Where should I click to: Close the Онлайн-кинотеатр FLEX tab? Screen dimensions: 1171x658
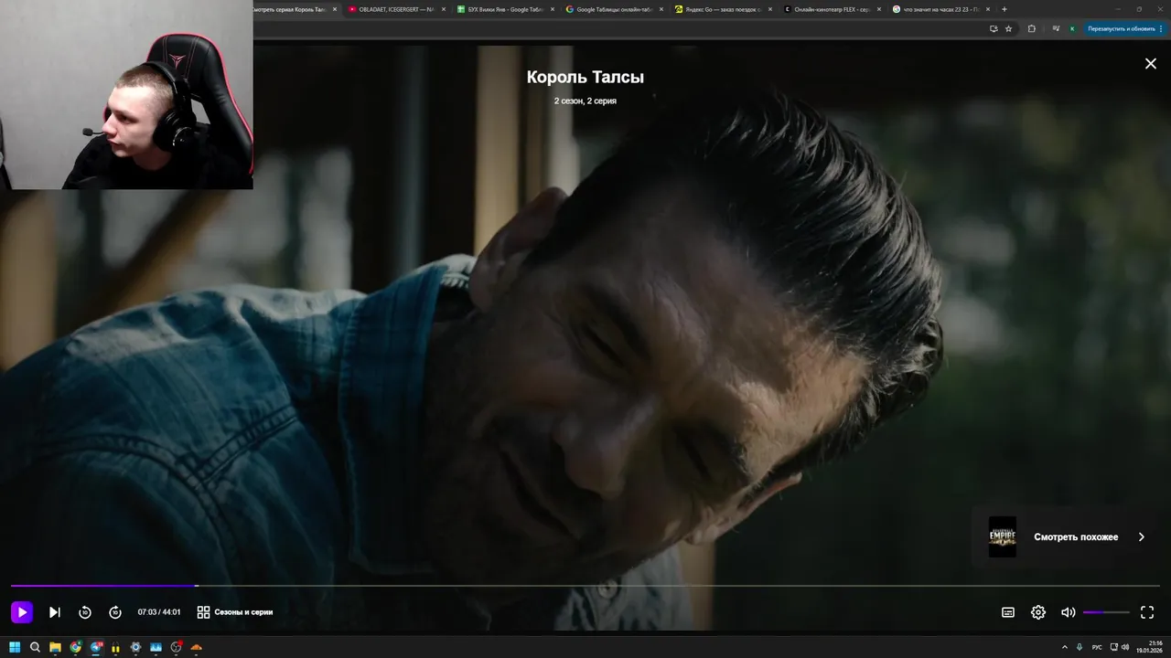[879, 9]
